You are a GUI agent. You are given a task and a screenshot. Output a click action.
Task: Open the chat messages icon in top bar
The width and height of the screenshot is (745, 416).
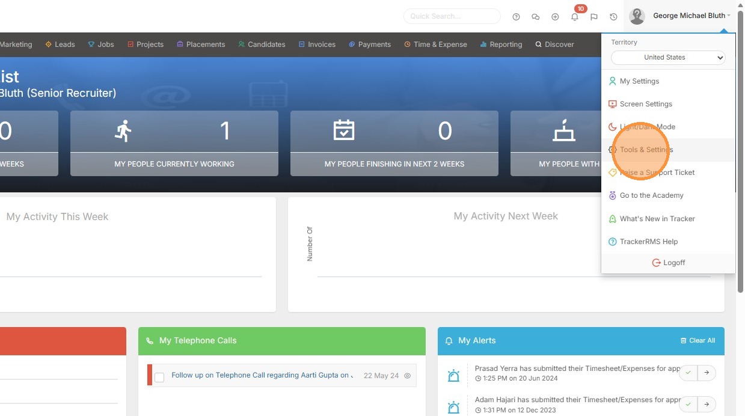(535, 17)
